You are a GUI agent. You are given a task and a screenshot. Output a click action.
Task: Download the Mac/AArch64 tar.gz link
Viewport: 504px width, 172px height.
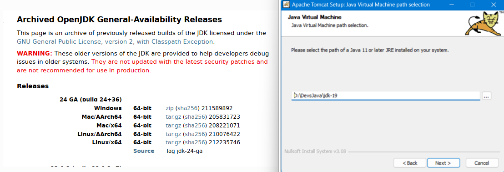[x=174, y=116]
